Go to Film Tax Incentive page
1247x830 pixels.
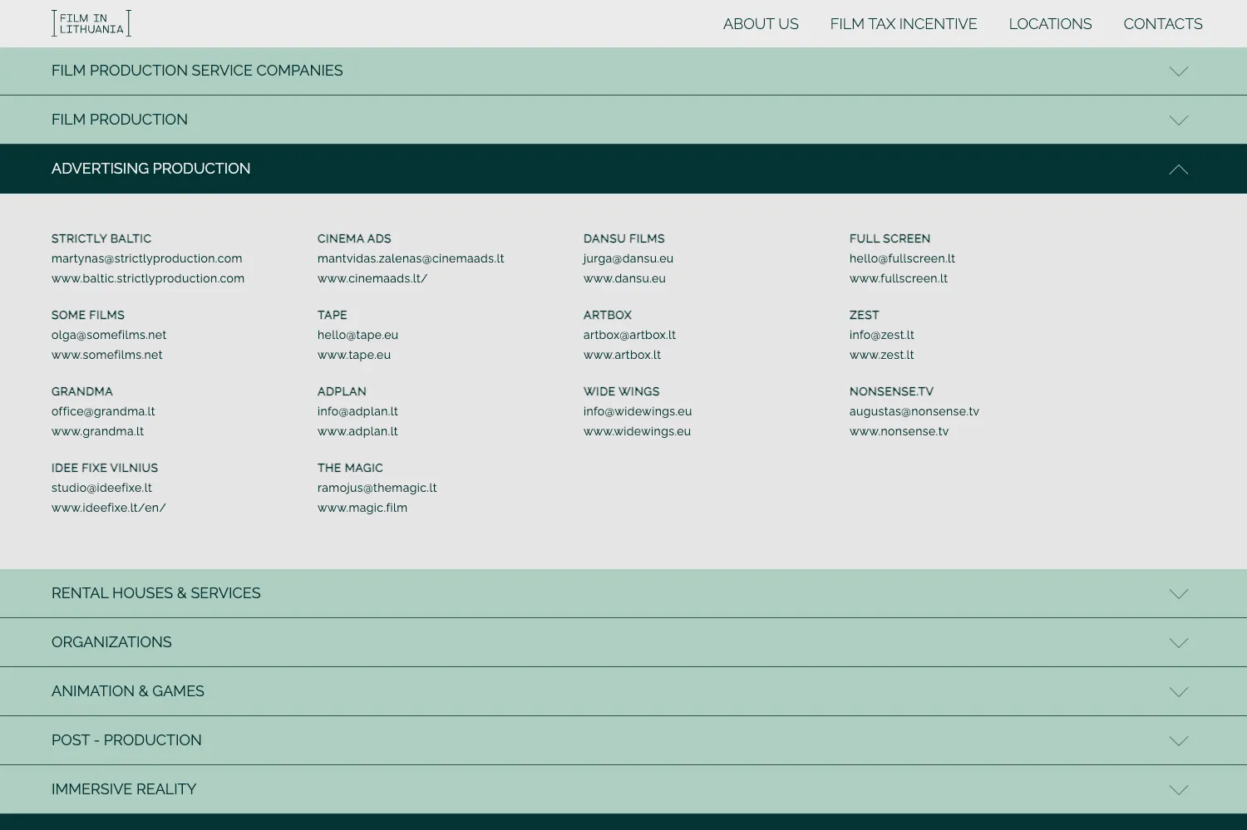pos(903,24)
